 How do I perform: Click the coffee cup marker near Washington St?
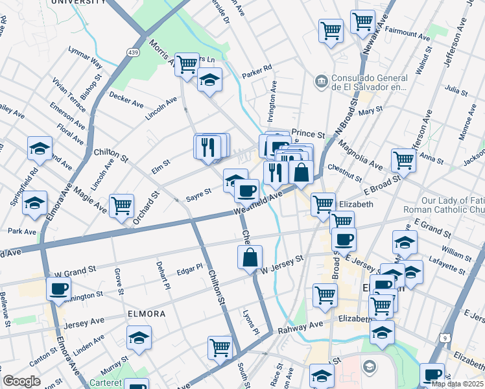(59, 289)
